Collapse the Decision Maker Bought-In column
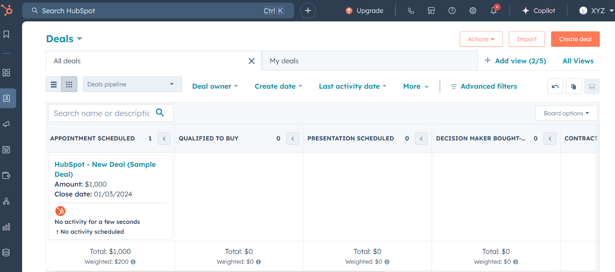 coord(550,138)
